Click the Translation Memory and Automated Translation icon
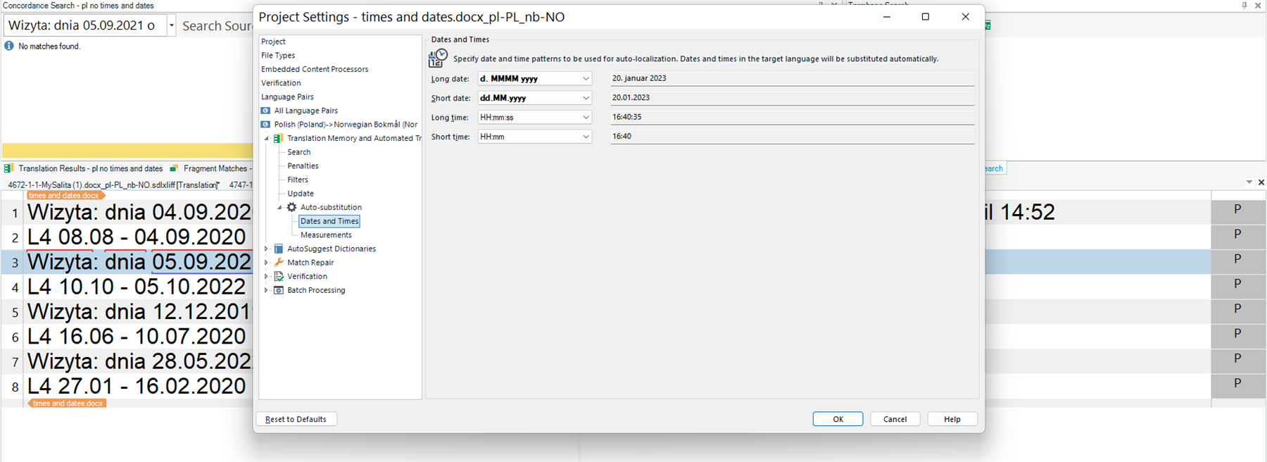 [278, 138]
